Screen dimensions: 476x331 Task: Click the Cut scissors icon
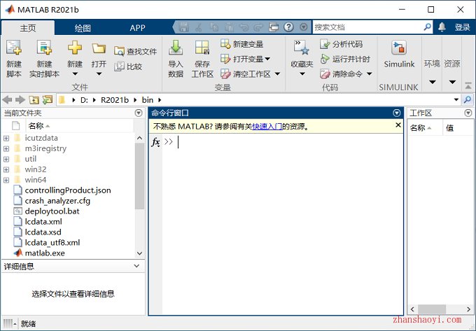click(199, 27)
